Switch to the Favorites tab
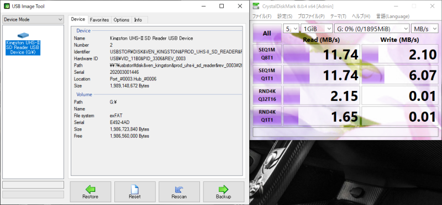 [99, 20]
